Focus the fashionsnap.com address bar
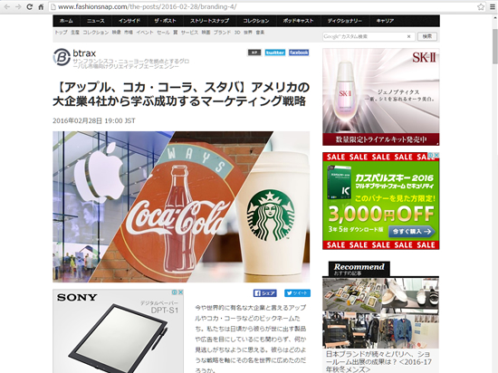This screenshot has width=498, height=373. [263, 6]
